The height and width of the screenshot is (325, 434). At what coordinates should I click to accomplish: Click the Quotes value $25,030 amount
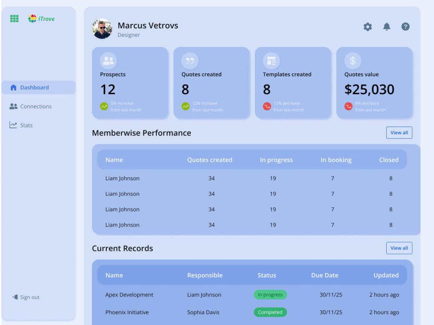coord(369,89)
